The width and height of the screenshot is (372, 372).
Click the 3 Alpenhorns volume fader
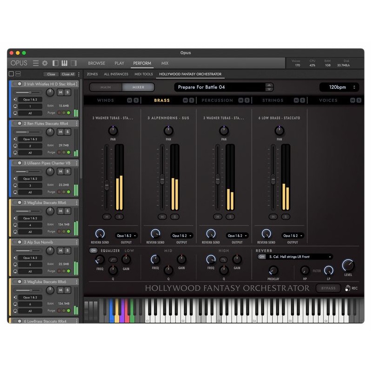pos(162,179)
